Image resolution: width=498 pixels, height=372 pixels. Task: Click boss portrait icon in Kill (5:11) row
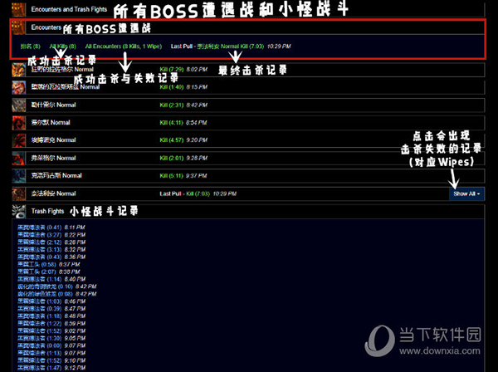tap(18, 176)
